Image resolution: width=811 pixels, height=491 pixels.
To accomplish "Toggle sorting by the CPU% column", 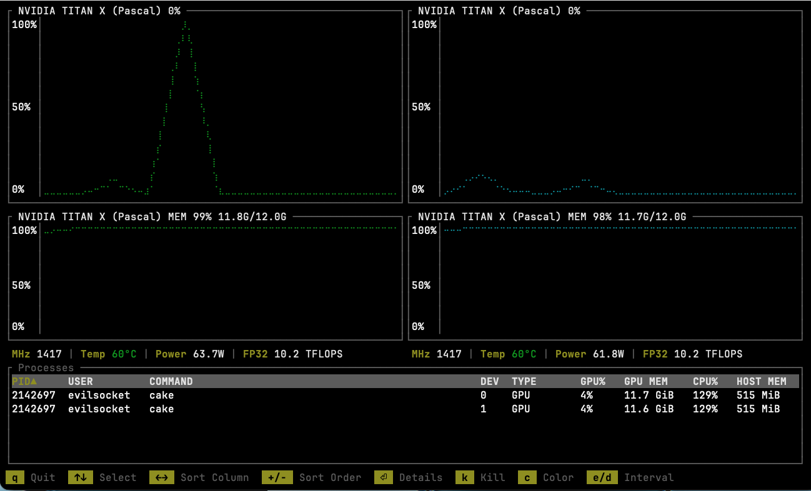I will pos(705,381).
